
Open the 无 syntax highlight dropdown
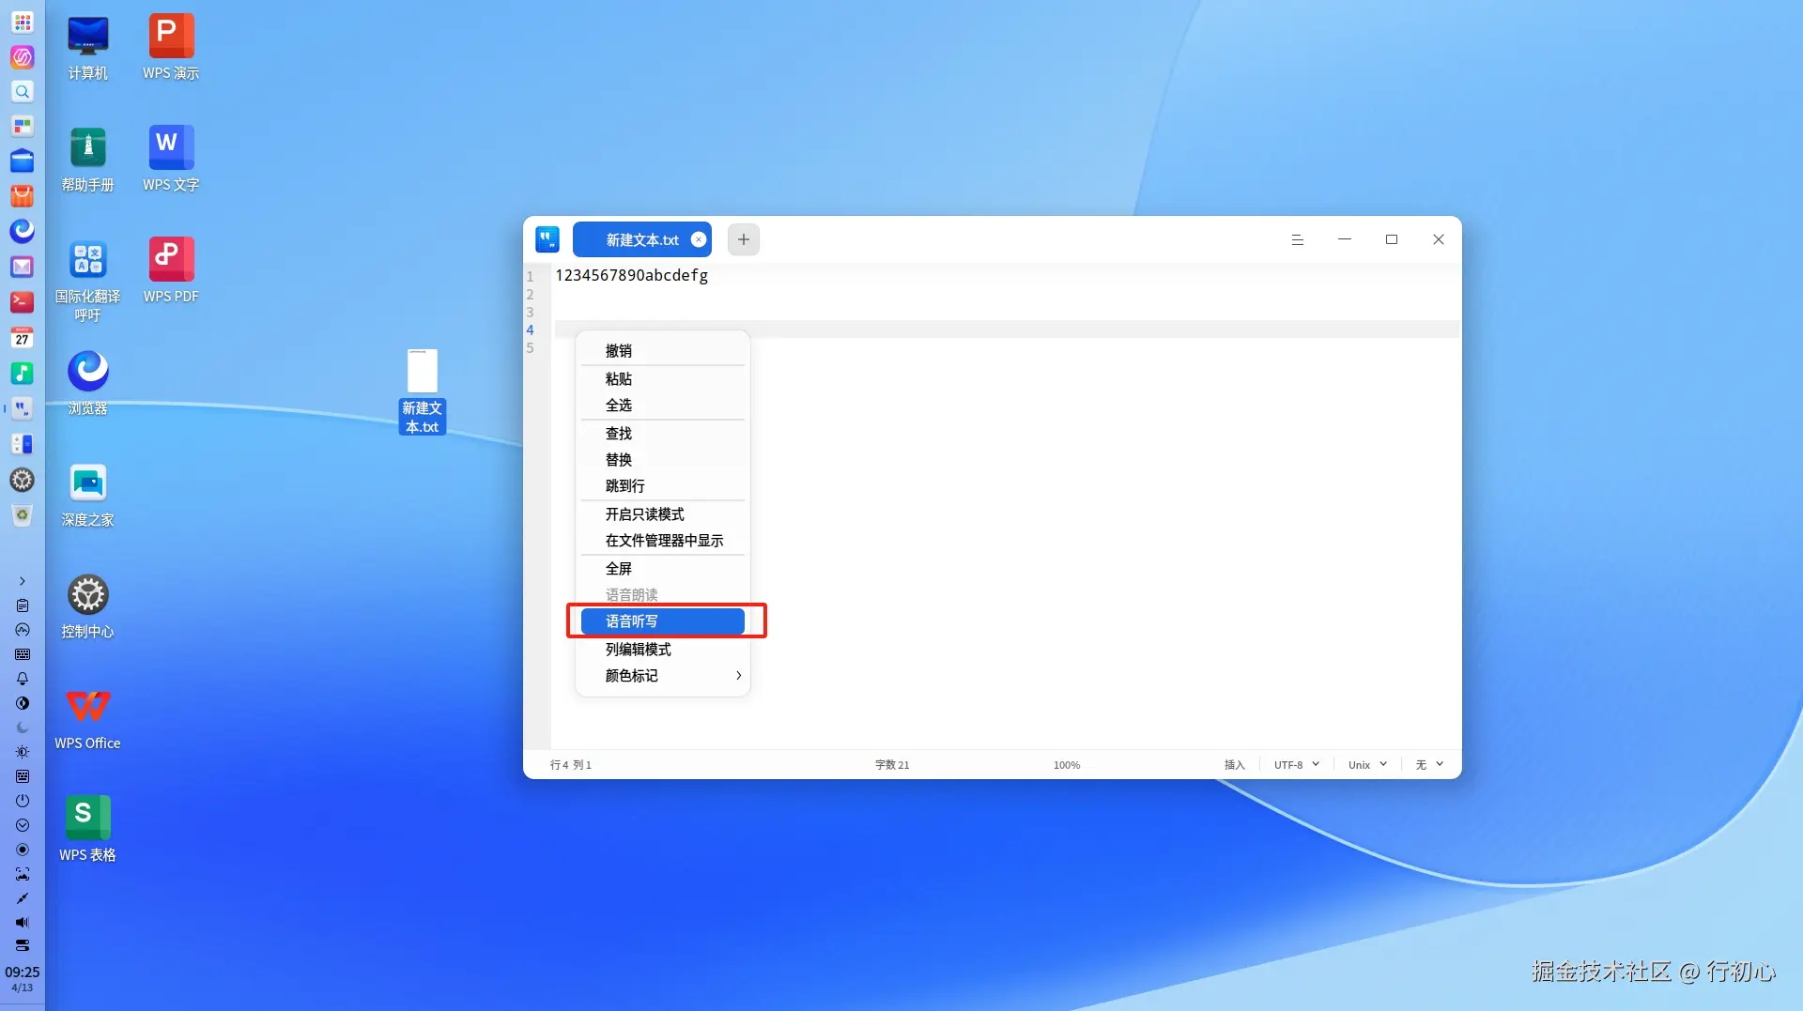coord(1429,765)
